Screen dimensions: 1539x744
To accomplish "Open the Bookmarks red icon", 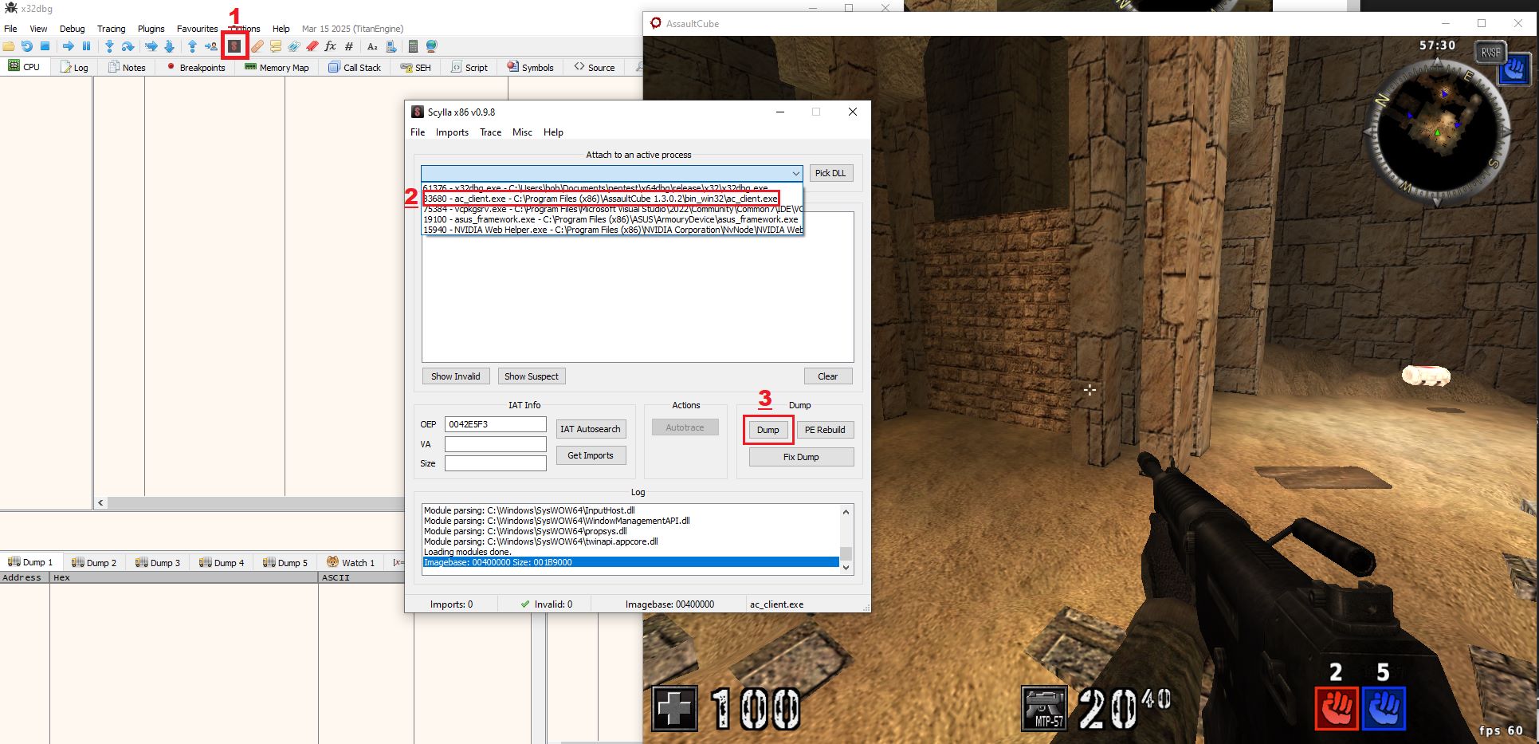I will [312, 46].
